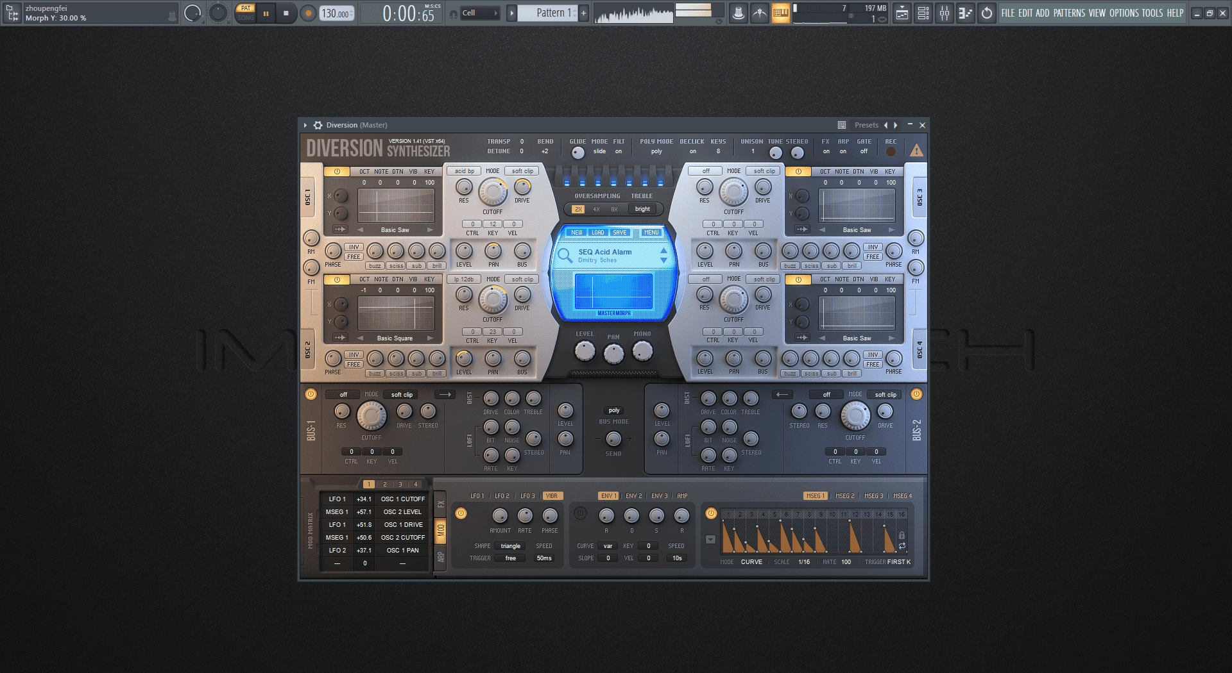Open the FX side tab
The width and height of the screenshot is (1232, 673).
(x=440, y=504)
